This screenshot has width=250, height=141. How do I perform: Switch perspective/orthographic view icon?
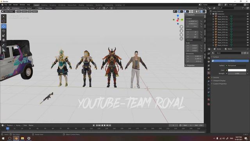coord(181,39)
